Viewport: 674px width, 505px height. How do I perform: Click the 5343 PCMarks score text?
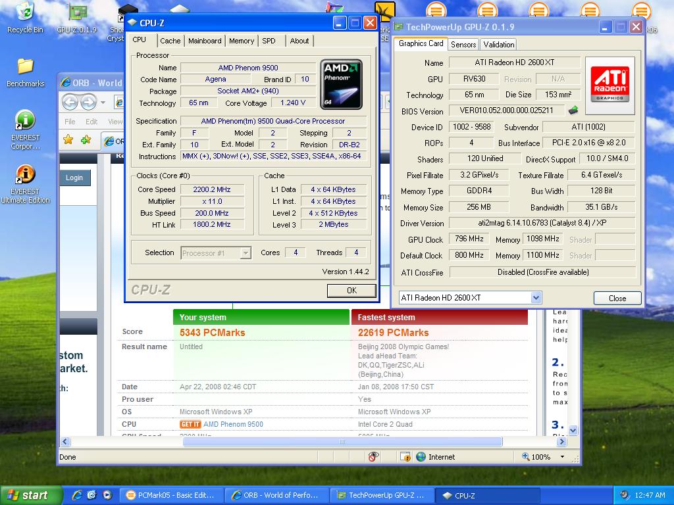[x=213, y=332]
